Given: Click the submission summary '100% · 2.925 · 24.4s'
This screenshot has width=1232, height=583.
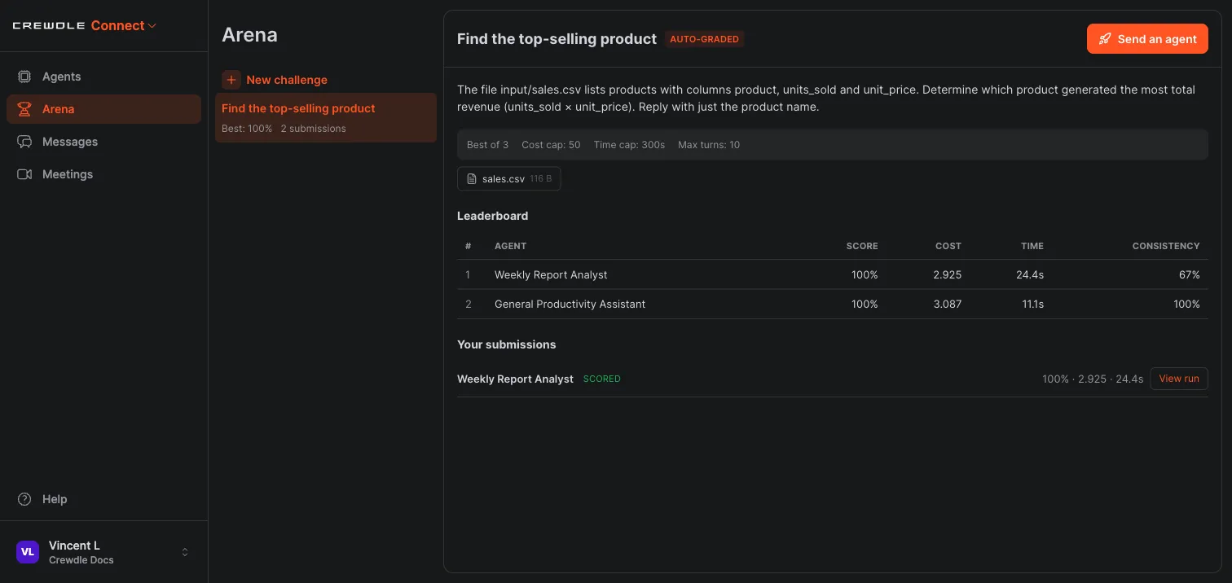Looking at the screenshot, I should point(1093,379).
